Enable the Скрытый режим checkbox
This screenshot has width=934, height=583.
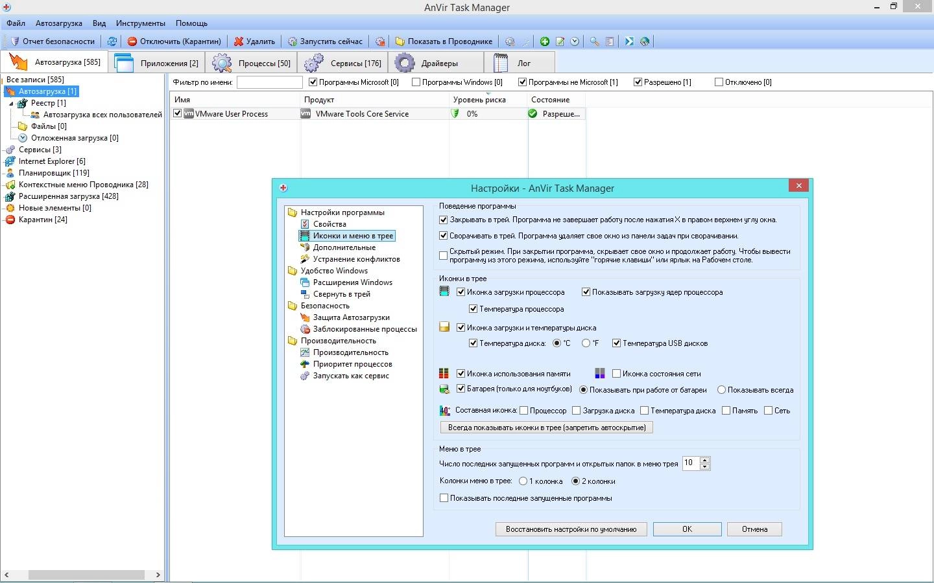(444, 256)
